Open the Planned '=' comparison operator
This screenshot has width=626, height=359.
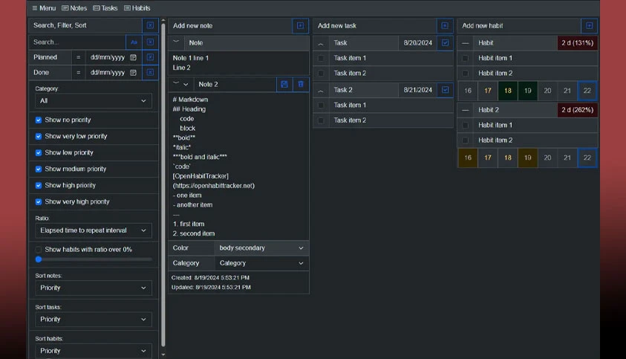point(78,57)
